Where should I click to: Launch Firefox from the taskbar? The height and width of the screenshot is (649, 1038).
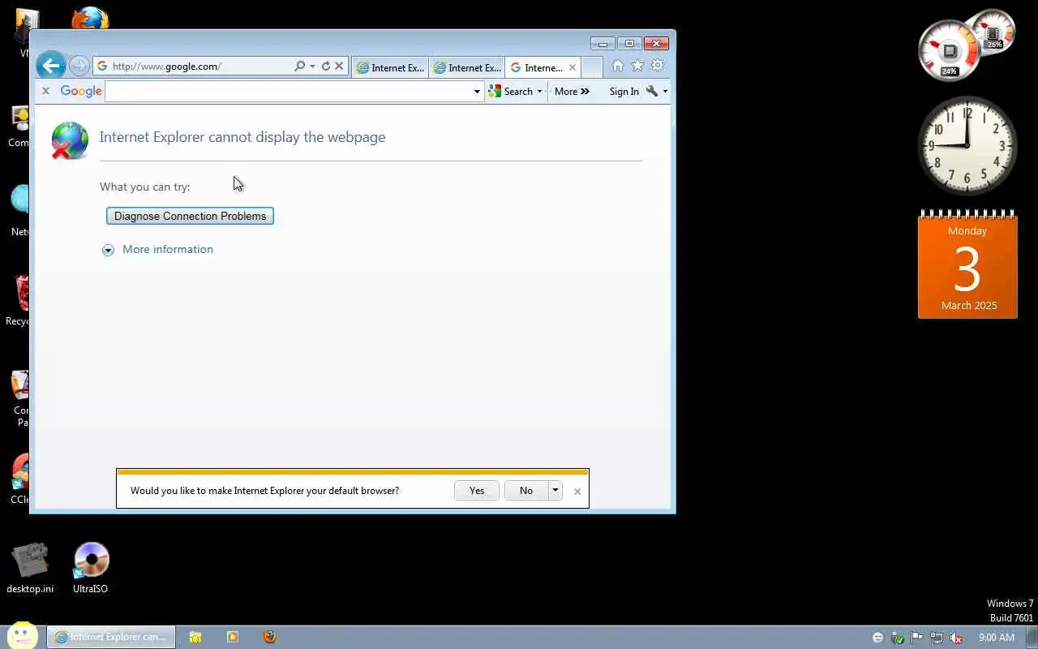(x=270, y=637)
